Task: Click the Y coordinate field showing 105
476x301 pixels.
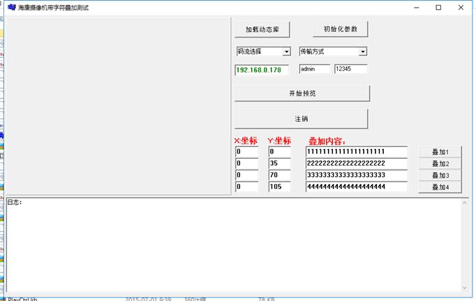Action: pyautogui.click(x=280, y=187)
